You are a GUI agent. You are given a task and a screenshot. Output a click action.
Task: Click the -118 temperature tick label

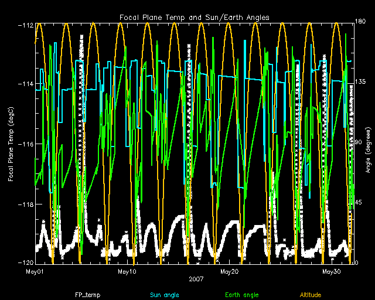[x=25, y=204]
